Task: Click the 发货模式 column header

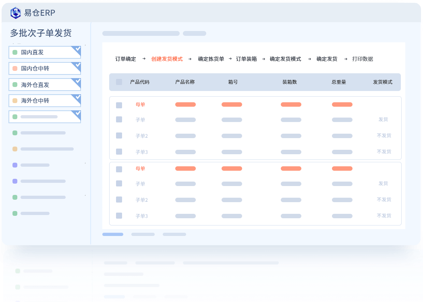Action: click(x=383, y=82)
